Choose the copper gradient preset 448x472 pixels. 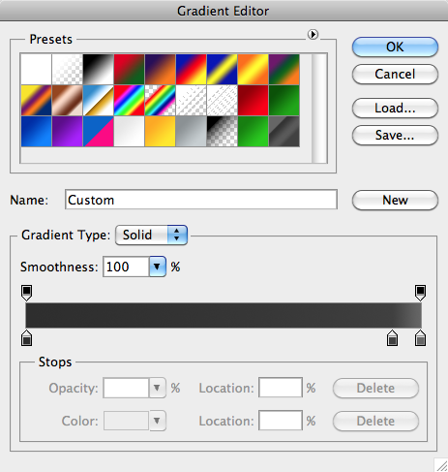68,101
